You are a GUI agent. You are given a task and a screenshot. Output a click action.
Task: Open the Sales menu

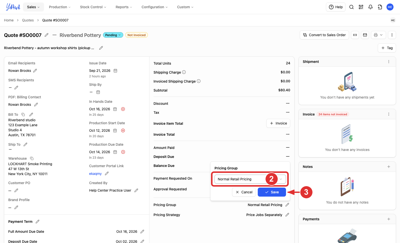coord(33,7)
